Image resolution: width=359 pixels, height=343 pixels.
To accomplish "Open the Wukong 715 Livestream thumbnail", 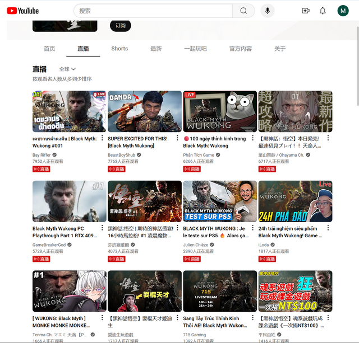I will [x=220, y=291].
